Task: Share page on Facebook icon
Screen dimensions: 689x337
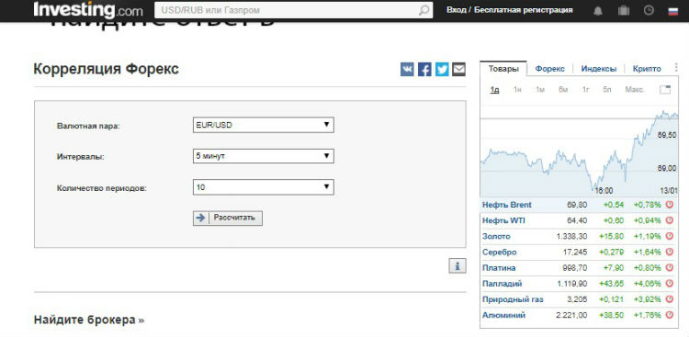Action: [424, 70]
